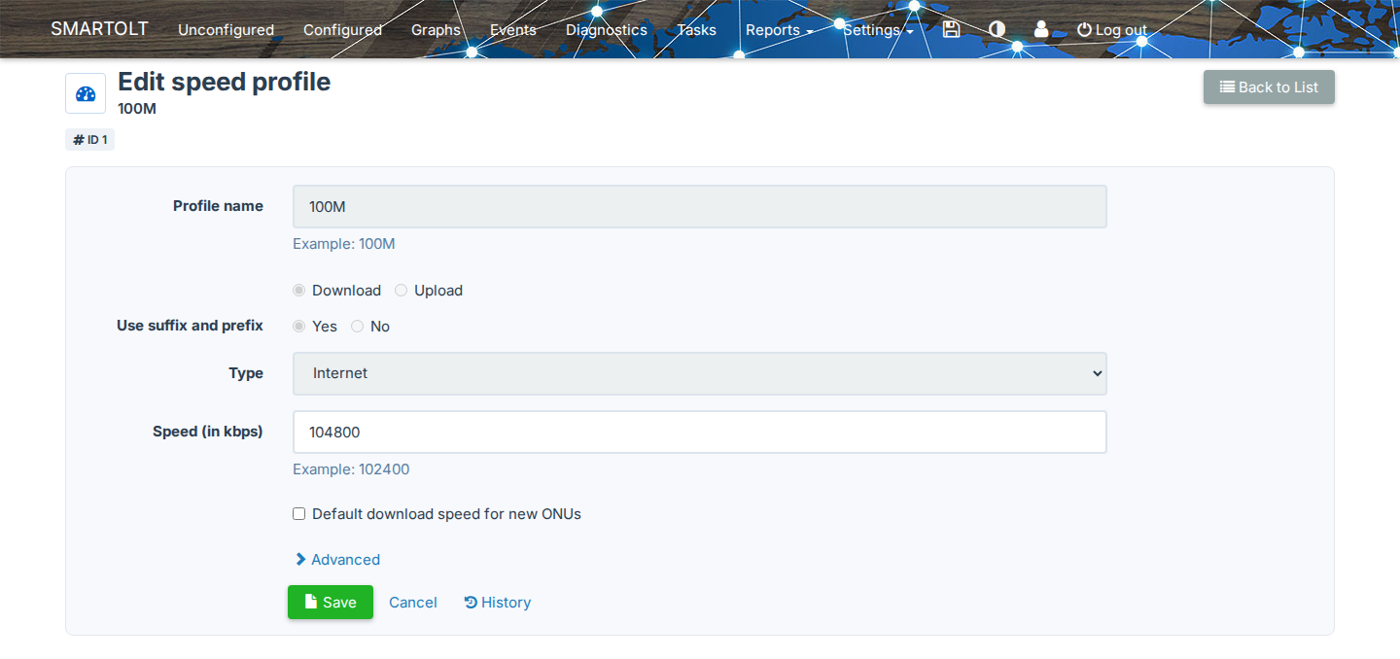Click the speedometer speed profile icon
Image resolution: width=1400 pixels, height=659 pixels.
pyautogui.click(x=86, y=94)
